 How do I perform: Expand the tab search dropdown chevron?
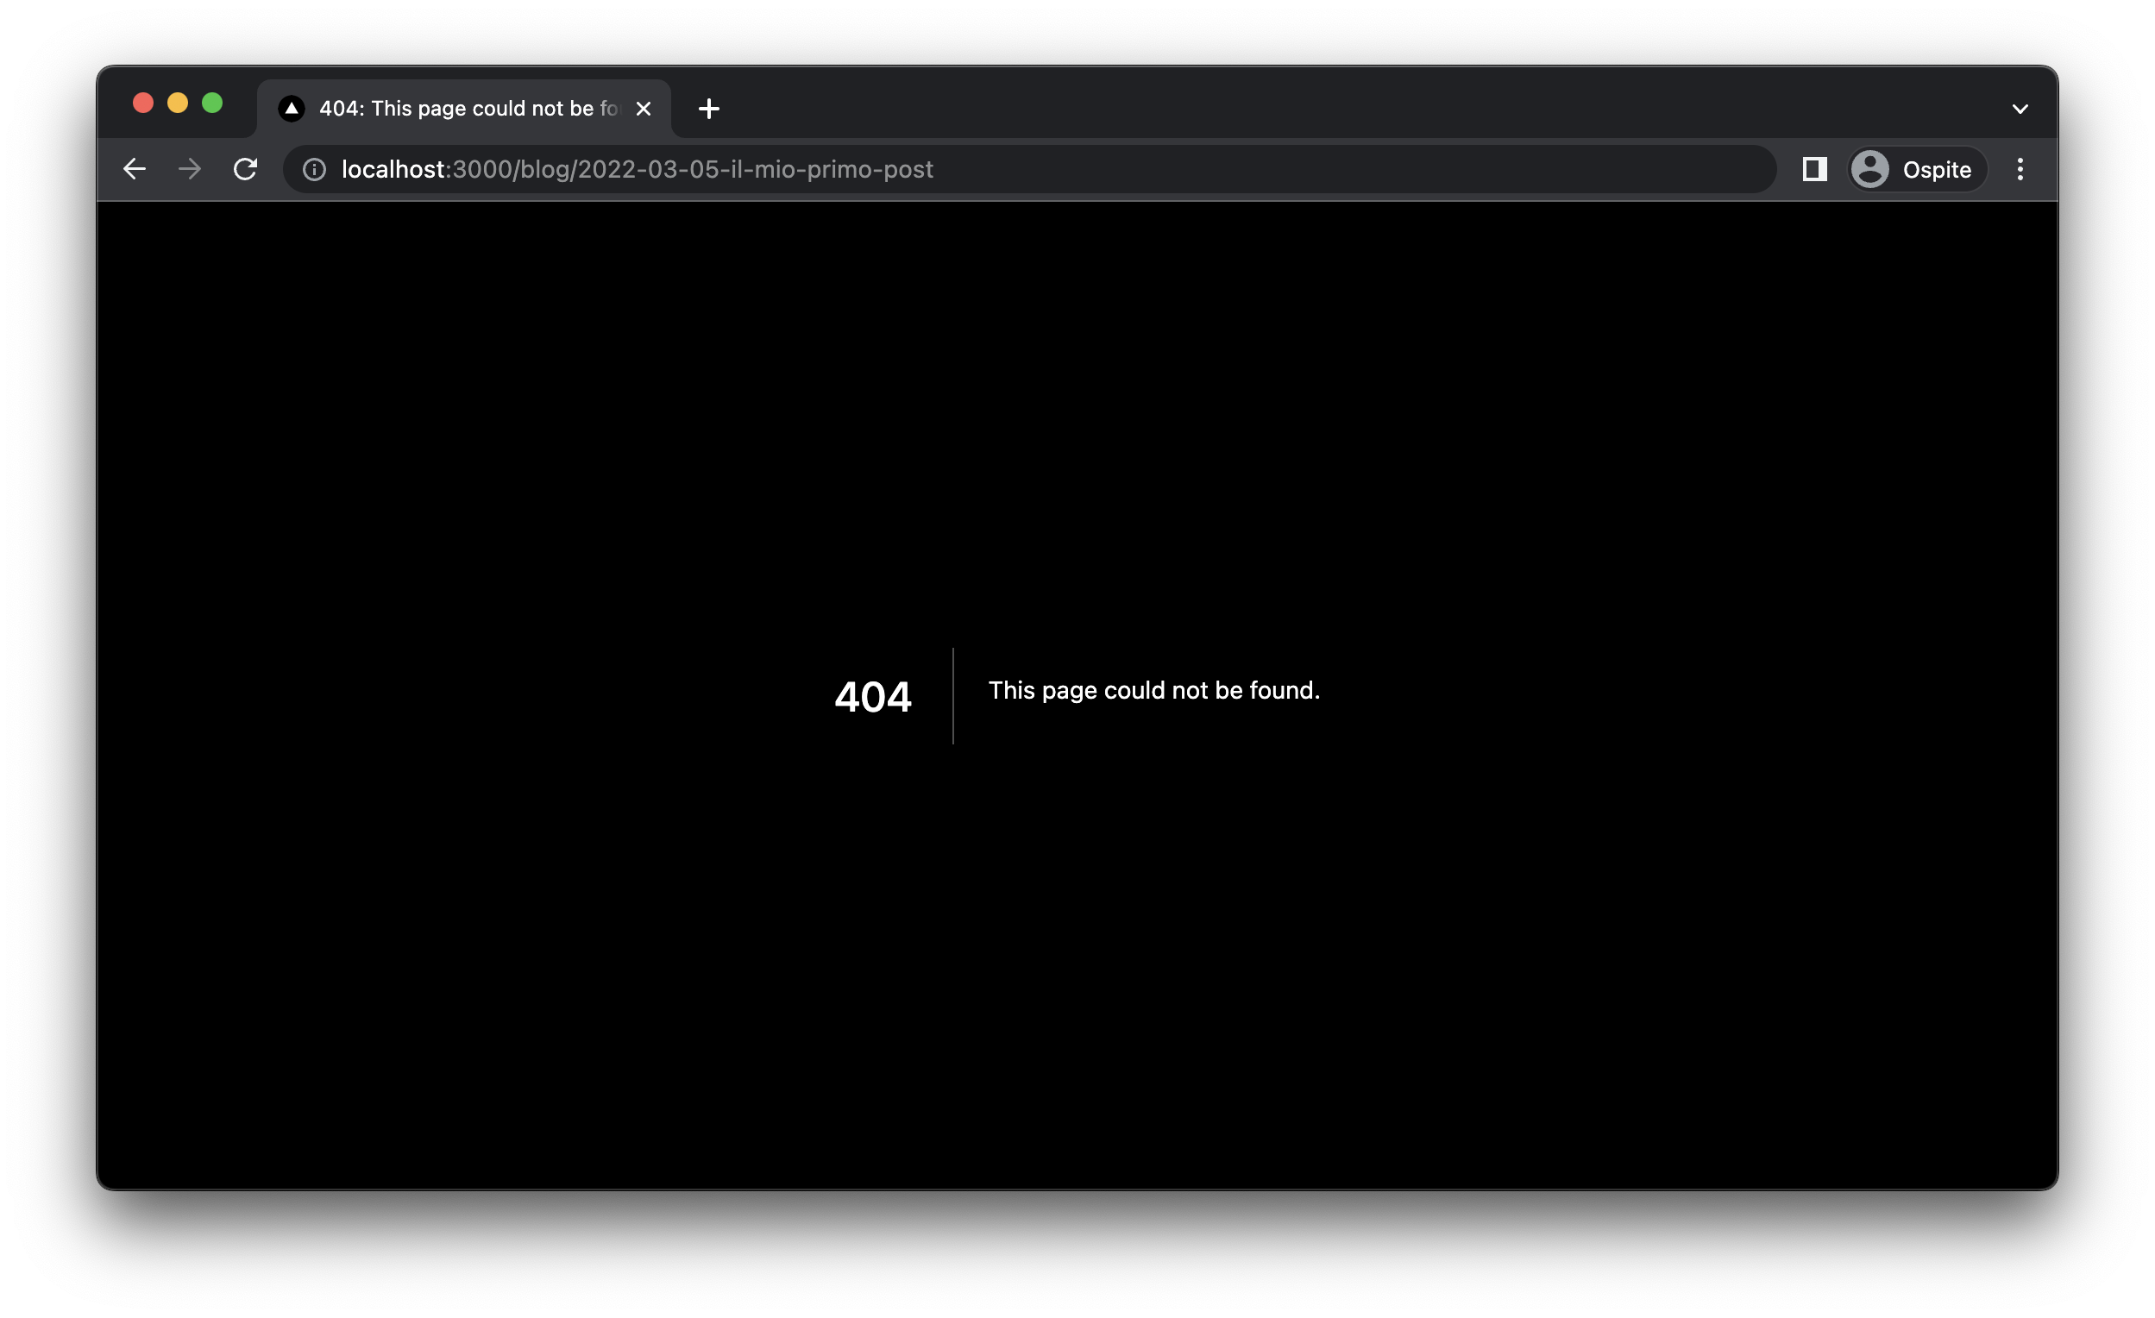[2020, 110]
